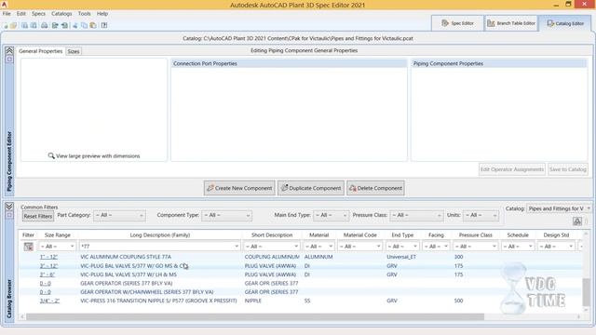The height and width of the screenshot is (335, 596).
Task: Click the cut scissors toolbar icon
Action: click(x=75, y=25)
